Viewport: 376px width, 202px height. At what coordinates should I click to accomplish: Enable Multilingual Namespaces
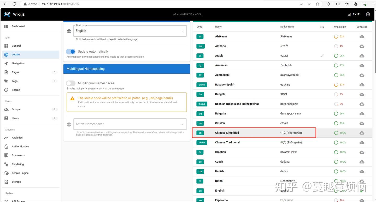(70, 83)
